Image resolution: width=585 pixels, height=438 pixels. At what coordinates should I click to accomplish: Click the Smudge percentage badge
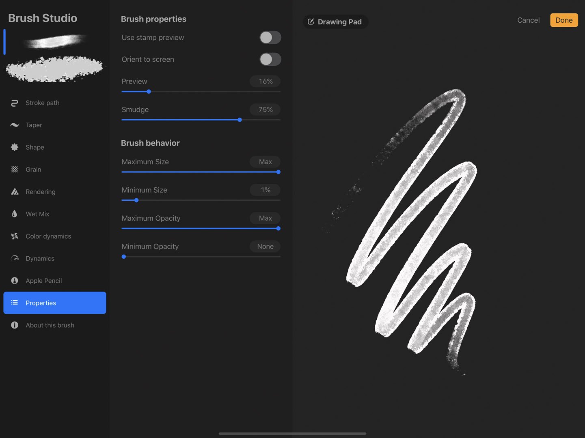(265, 109)
